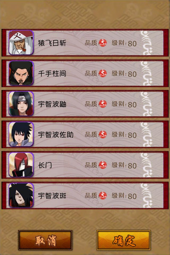Tap the 宇智波佐助 avatar
The width and height of the screenshot is (170, 255).
pyautogui.click(x=21, y=134)
